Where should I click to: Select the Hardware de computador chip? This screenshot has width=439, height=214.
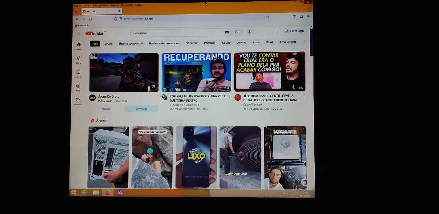pos(164,44)
